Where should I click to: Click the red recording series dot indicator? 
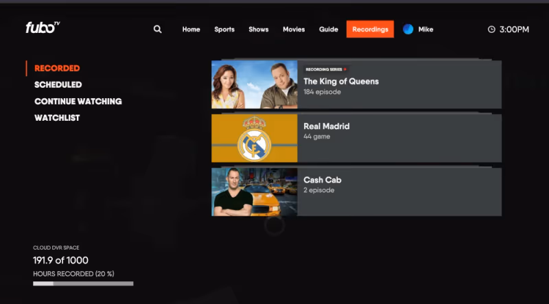click(345, 69)
